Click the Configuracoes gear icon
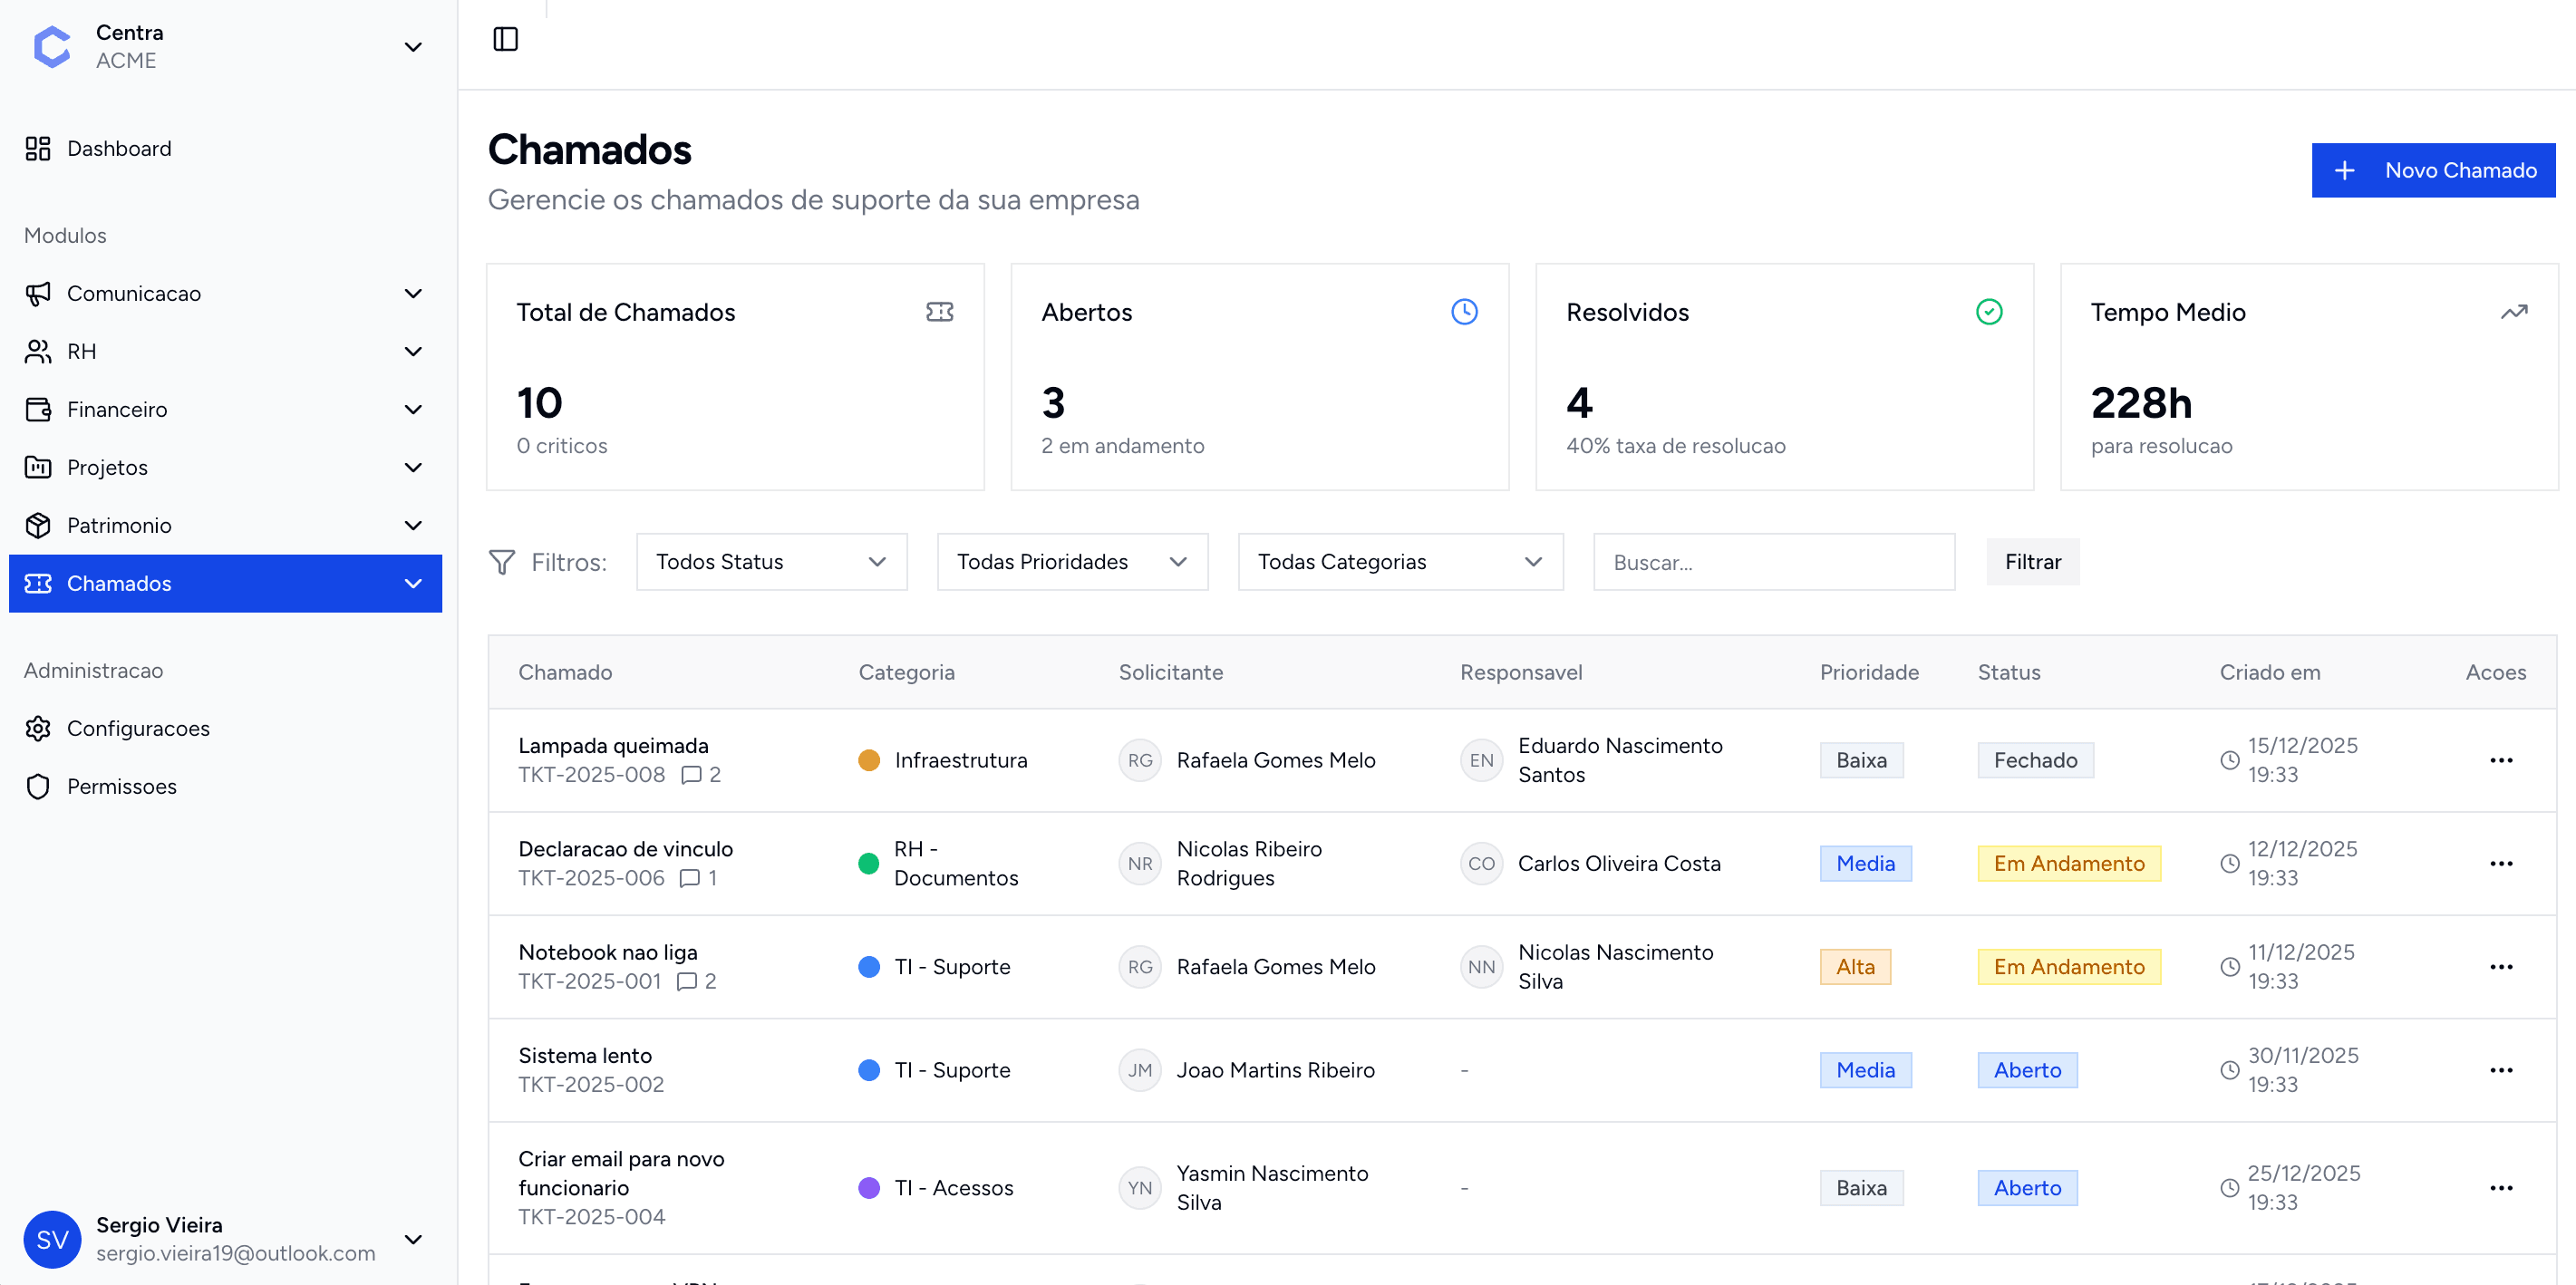 tap(38, 729)
